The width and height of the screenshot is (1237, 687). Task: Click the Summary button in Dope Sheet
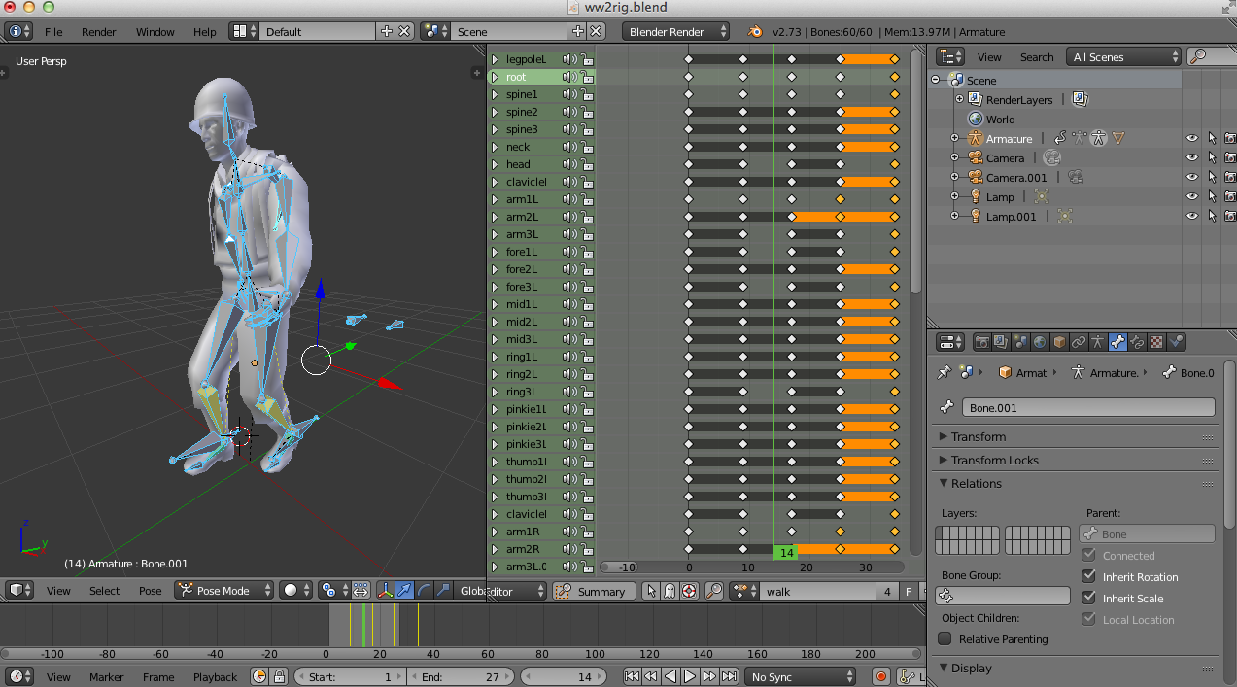(x=595, y=591)
